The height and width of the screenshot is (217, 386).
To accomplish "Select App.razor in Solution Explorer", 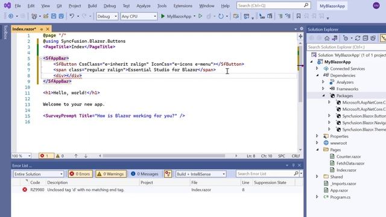I will (x=339, y=190).
